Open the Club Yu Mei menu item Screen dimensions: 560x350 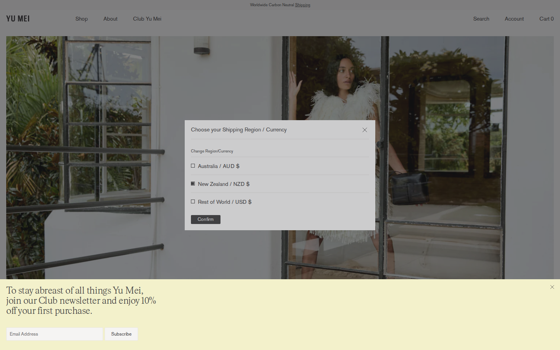pyautogui.click(x=147, y=19)
